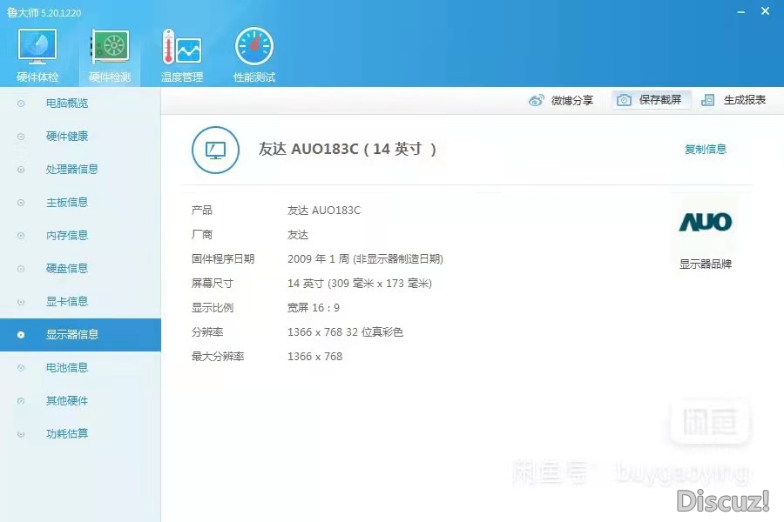784x522 pixels.
Task: Click the 厂商 field label
Action: [202, 235]
